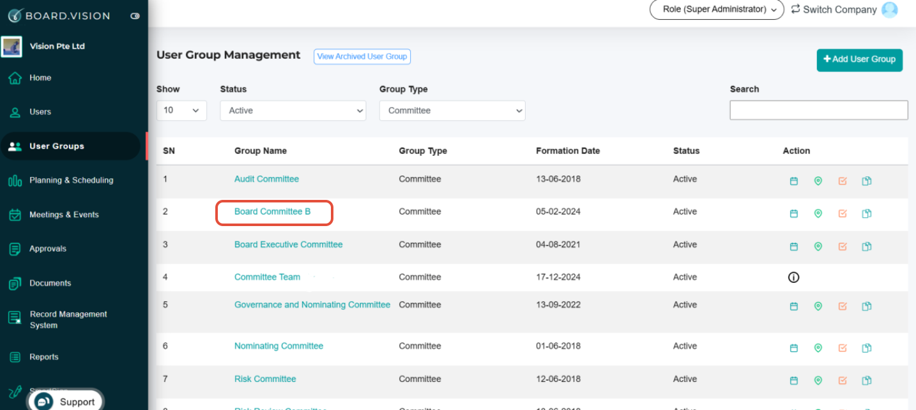
Task: Click formation date 17-12-2024
Action: pos(558,277)
